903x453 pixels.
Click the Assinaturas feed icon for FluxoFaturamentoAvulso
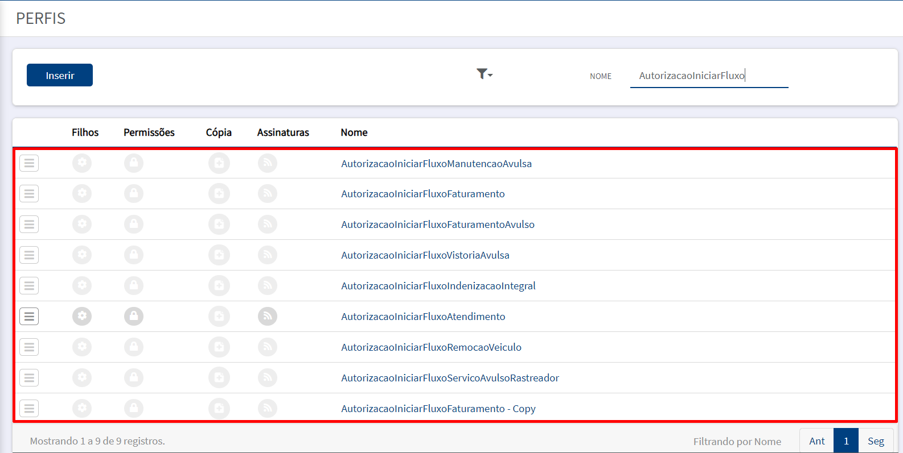268,225
